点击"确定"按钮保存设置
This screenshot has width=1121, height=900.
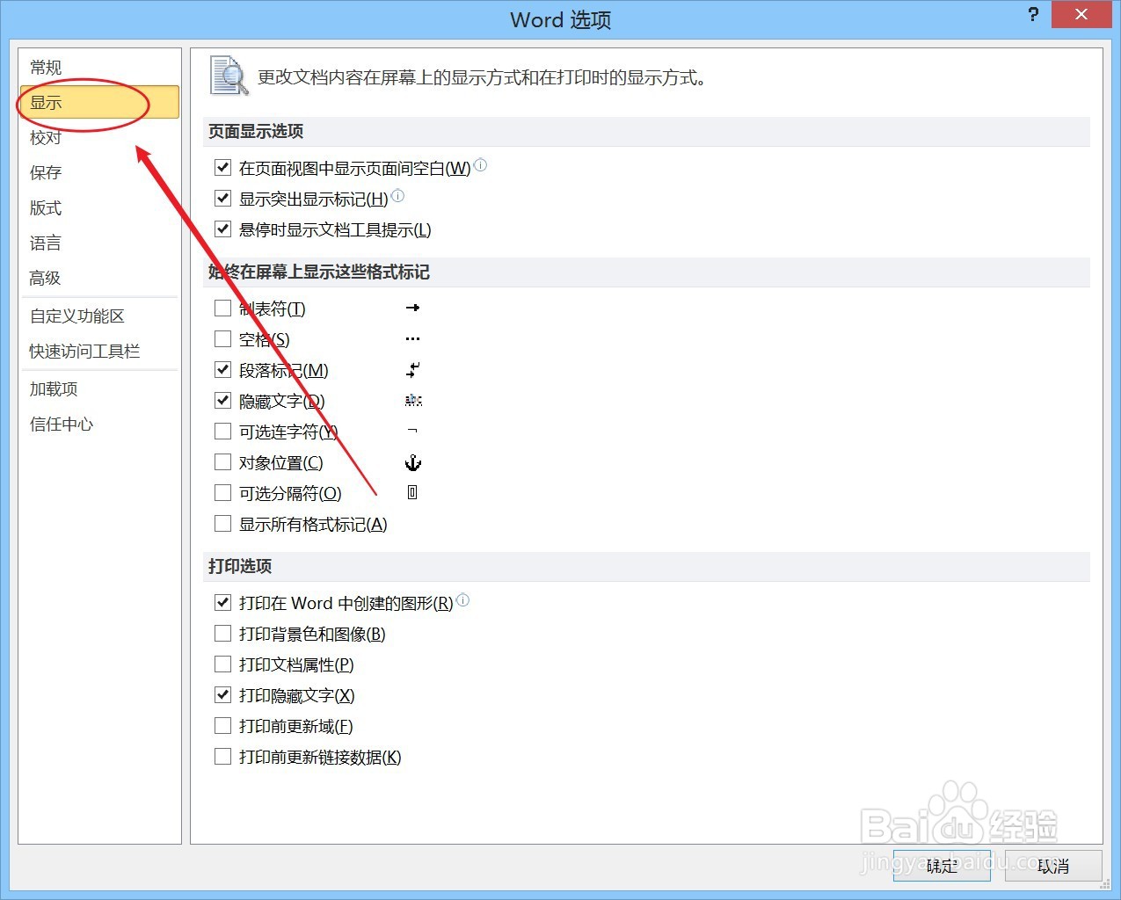click(941, 867)
